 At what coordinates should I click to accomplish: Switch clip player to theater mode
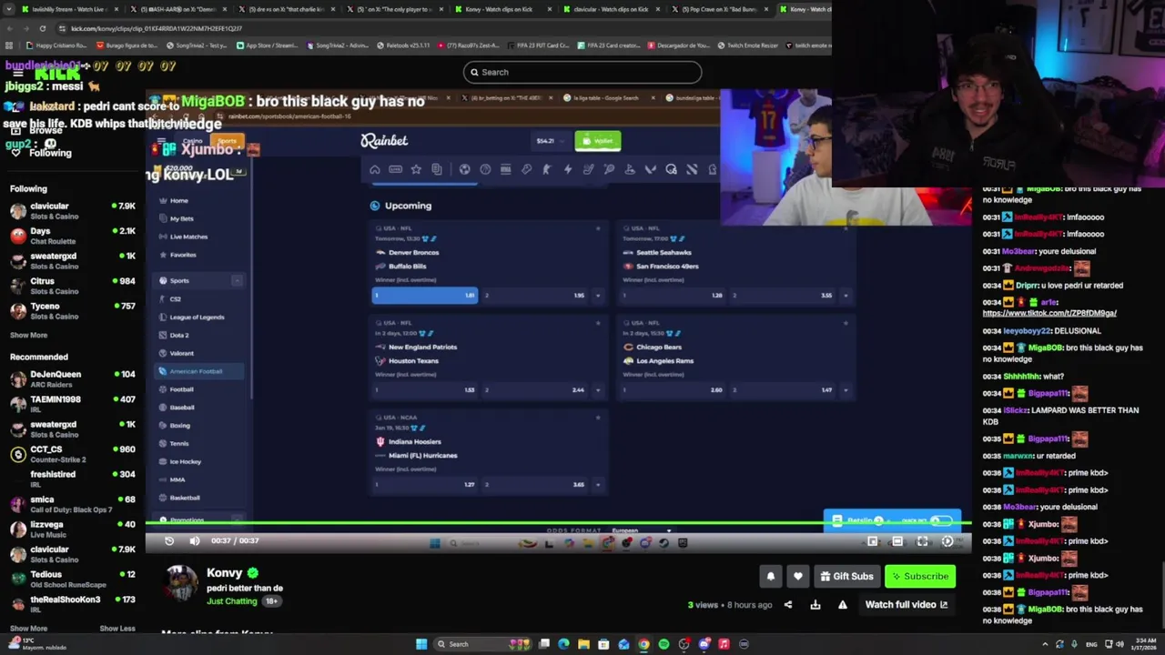point(897,541)
